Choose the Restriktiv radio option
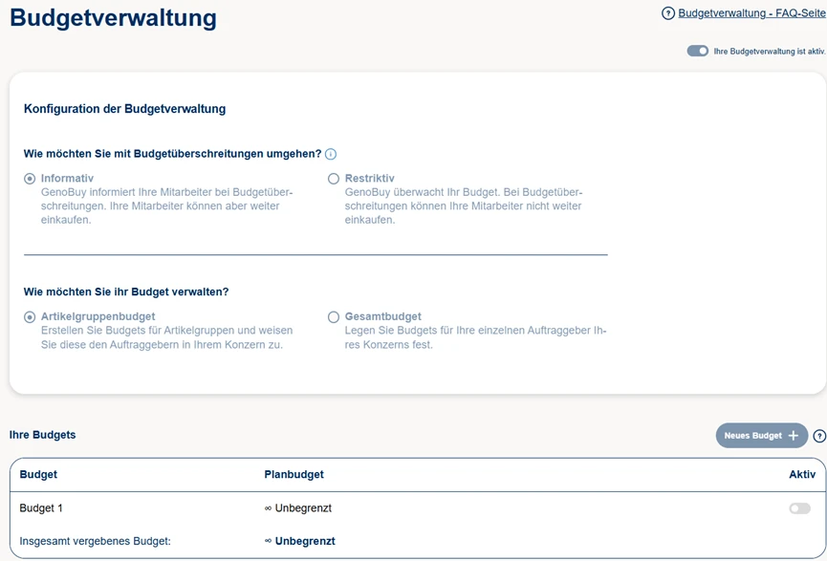The height and width of the screenshot is (561, 827). click(334, 179)
